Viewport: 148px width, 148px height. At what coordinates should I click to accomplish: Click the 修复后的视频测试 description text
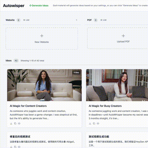point(42,142)
